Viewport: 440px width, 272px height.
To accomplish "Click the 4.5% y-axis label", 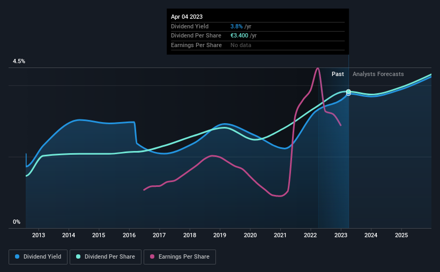I will pos(19,61).
